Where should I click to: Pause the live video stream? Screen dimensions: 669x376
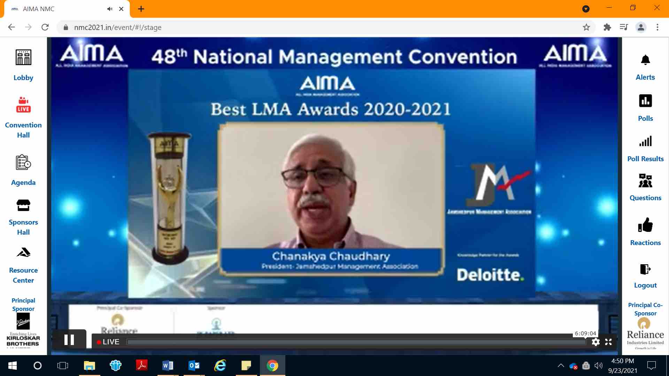pyautogui.click(x=69, y=340)
